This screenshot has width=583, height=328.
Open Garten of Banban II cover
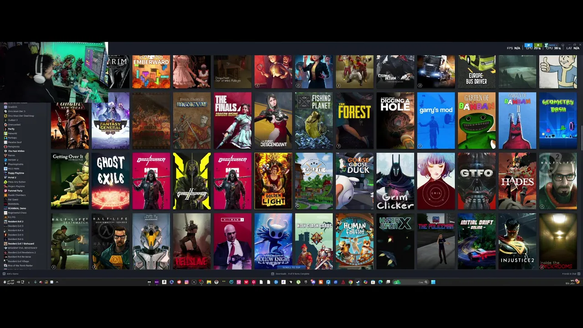pyautogui.click(x=517, y=121)
